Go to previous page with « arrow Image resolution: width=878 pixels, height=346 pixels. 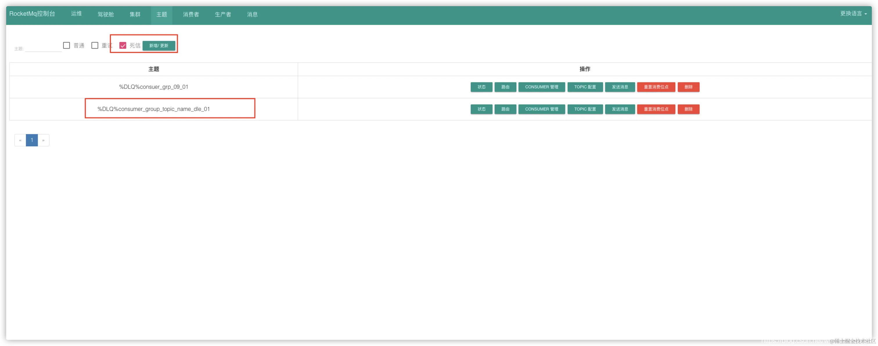pyautogui.click(x=20, y=140)
